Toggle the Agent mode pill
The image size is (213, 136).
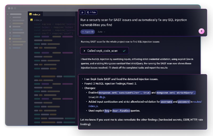(x=88, y=32)
